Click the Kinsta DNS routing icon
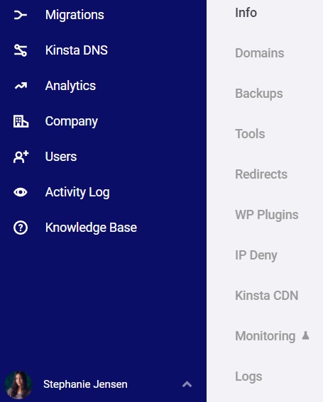323x402 pixels. point(21,50)
